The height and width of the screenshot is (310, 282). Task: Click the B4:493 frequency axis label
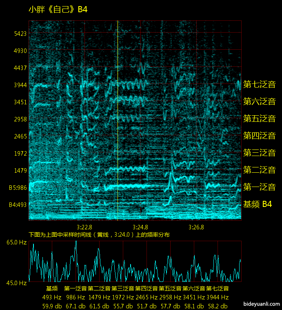[18, 205]
